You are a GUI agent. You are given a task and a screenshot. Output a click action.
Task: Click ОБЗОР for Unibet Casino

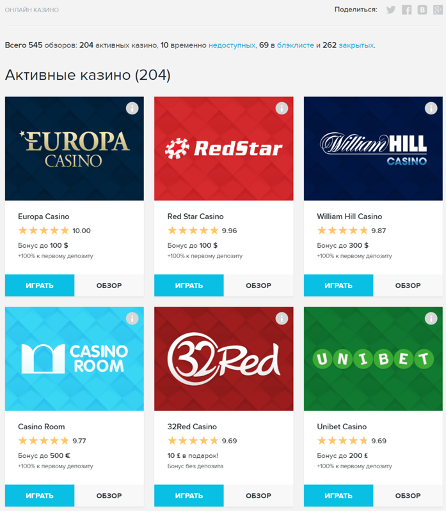pyautogui.click(x=408, y=496)
